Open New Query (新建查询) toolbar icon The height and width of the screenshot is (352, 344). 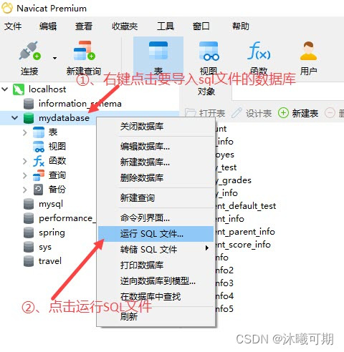coord(84,51)
